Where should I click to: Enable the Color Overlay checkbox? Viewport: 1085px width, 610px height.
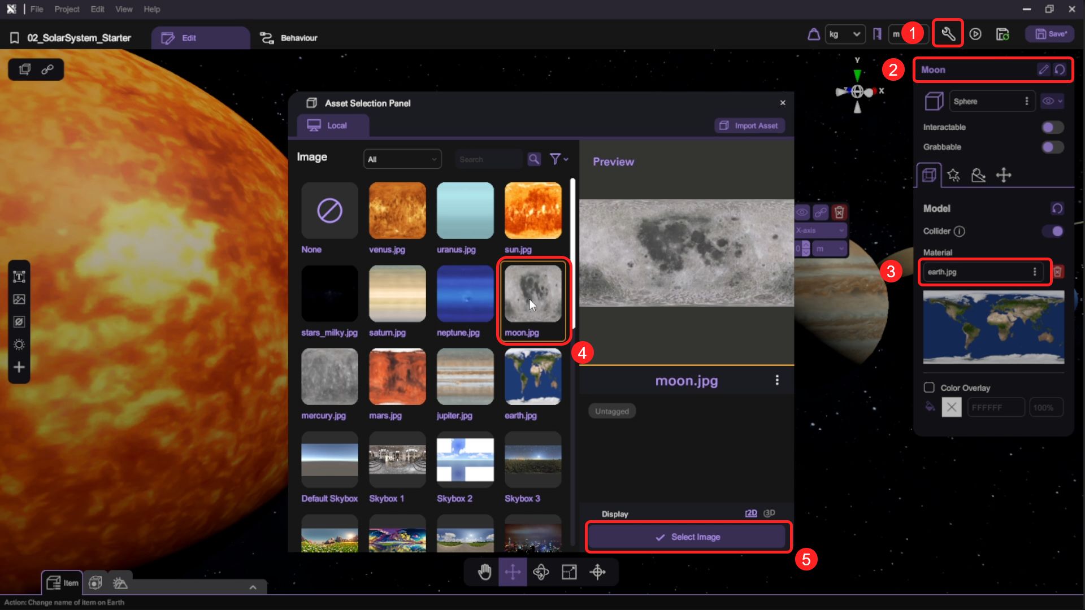[929, 387]
